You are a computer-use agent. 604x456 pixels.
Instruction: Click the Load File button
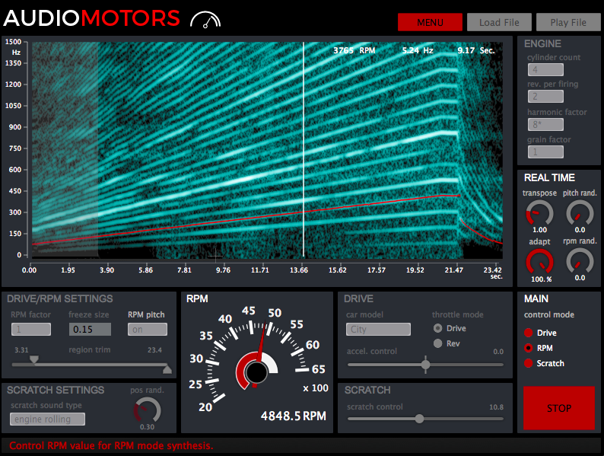499,22
